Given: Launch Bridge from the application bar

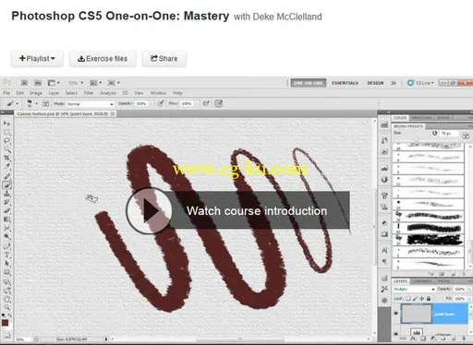Looking at the screenshot, I should click(x=24, y=83).
